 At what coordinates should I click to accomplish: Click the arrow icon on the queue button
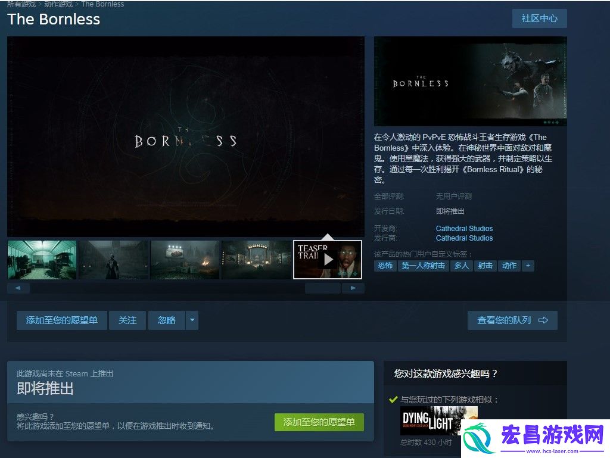[543, 320]
